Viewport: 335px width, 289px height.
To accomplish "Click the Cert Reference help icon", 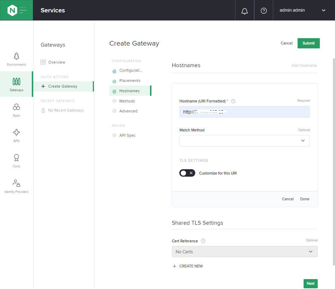I will [x=203, y=241].
